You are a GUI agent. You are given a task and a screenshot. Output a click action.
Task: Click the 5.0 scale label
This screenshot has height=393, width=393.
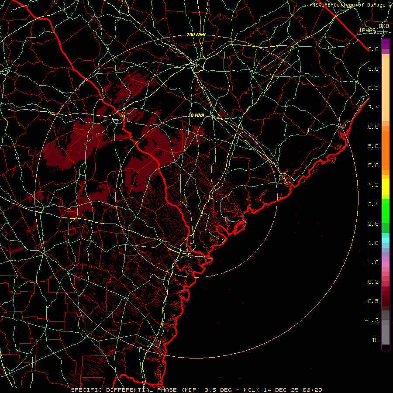click(x=373, y=165)
